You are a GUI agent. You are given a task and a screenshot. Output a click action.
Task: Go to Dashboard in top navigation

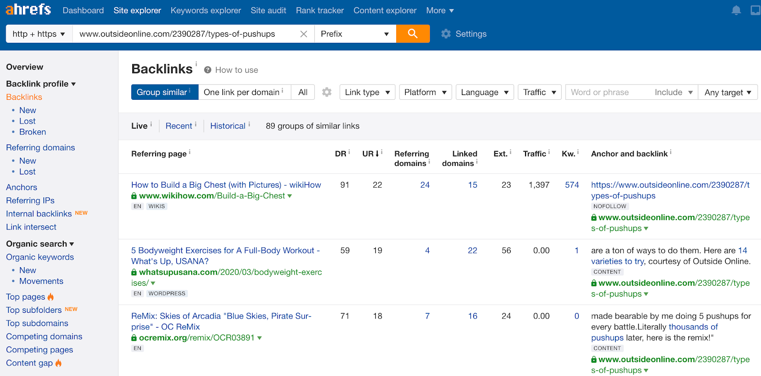[83, 10]
